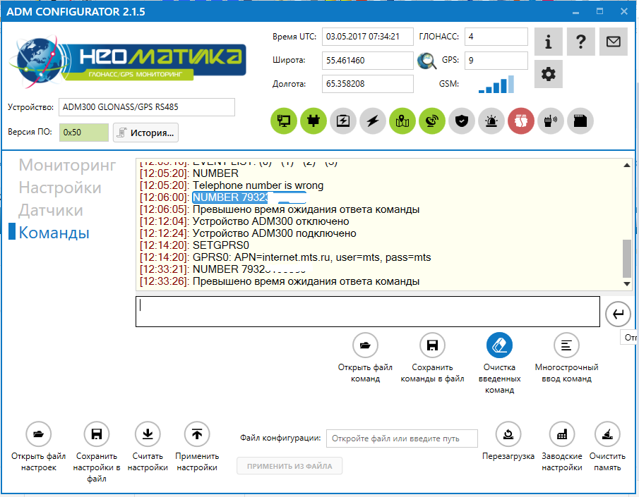Click the satellite dish status icon

(x=432, y=121)
